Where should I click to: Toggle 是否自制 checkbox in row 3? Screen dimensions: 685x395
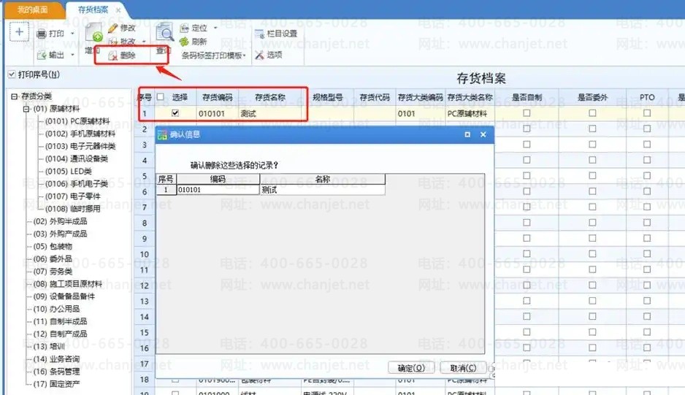[x=527, y=145]
